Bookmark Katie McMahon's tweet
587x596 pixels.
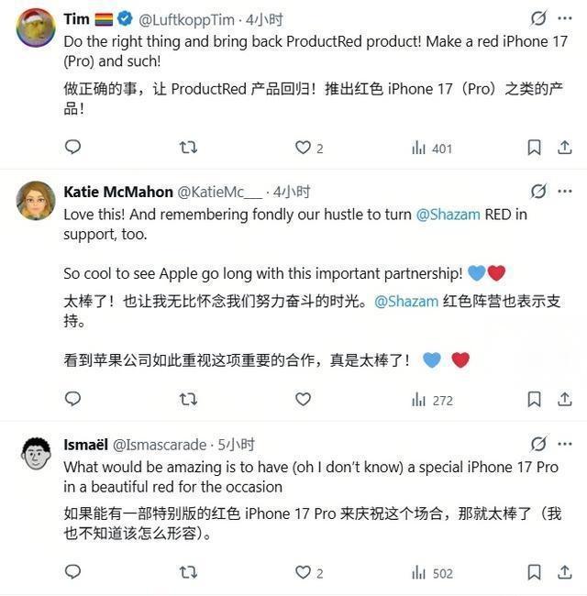pyautogui.click(x=534, y=400)
